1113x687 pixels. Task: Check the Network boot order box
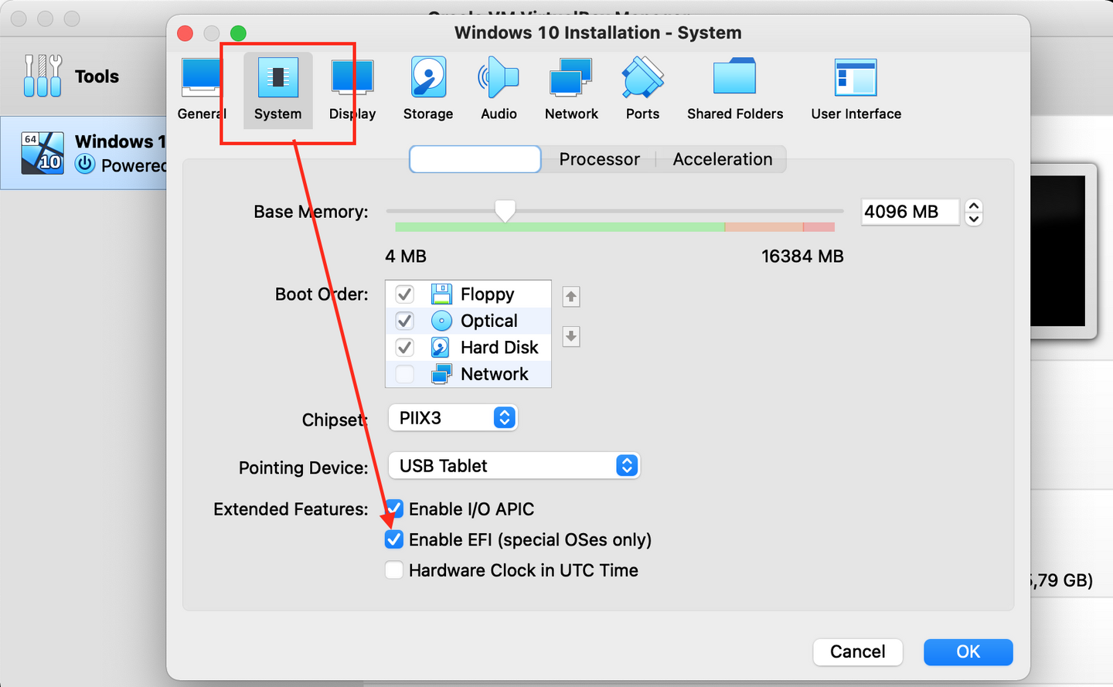(404, 374)
